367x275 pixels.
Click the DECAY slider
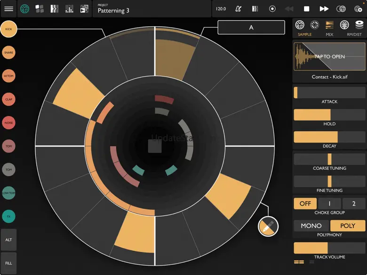click(329, 137)
